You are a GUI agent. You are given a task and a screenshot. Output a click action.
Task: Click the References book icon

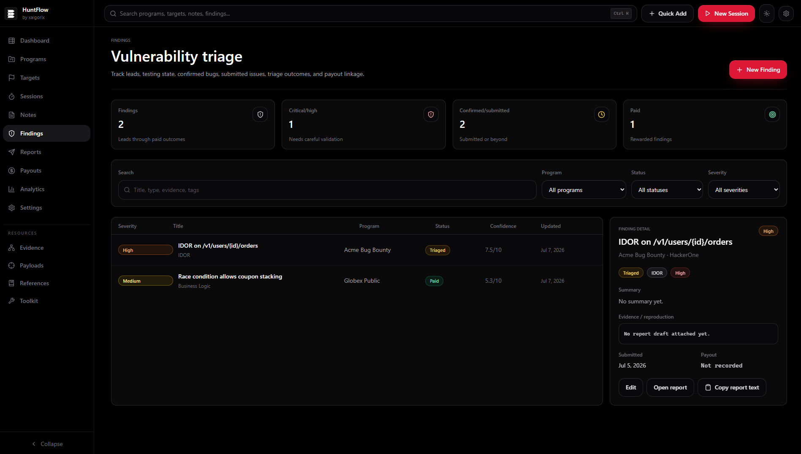point(11,283)
